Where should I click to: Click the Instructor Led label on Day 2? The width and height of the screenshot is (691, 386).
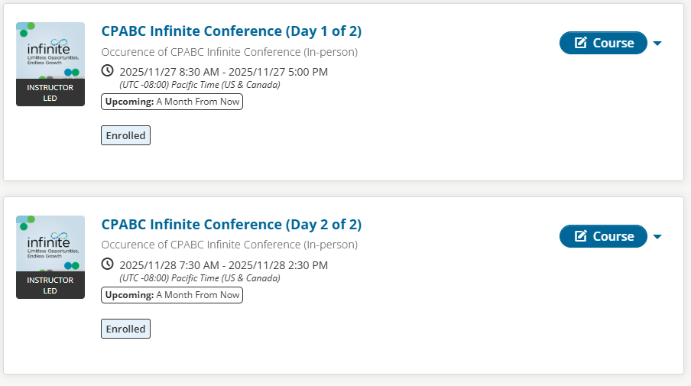[50, 285]
